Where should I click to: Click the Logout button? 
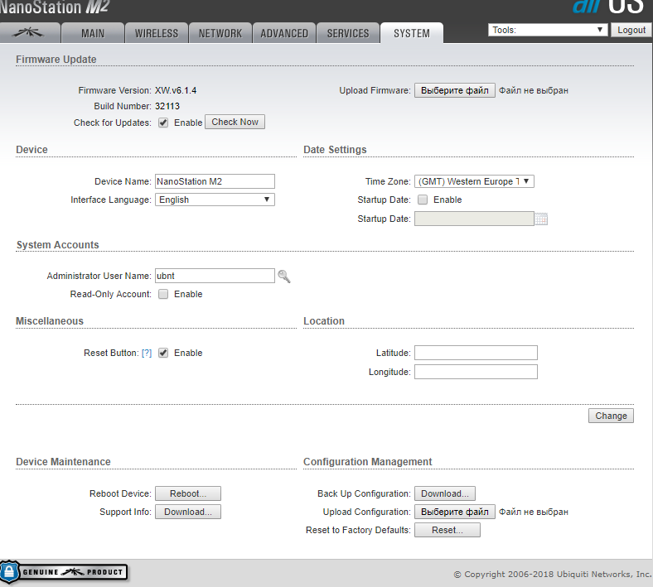pos(631,30)
